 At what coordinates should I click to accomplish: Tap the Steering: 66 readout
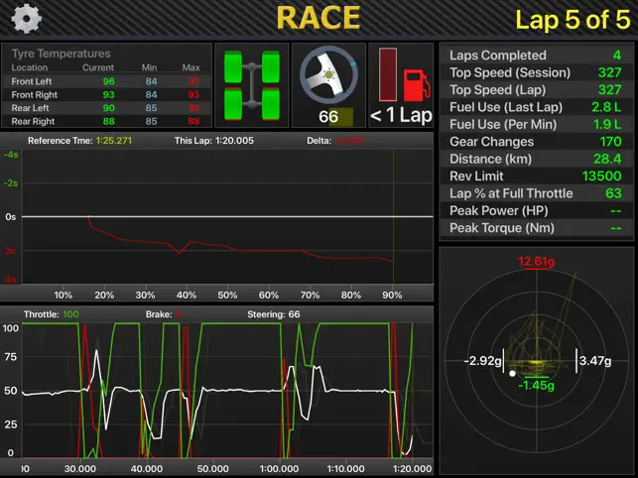(x=274, y=314)
